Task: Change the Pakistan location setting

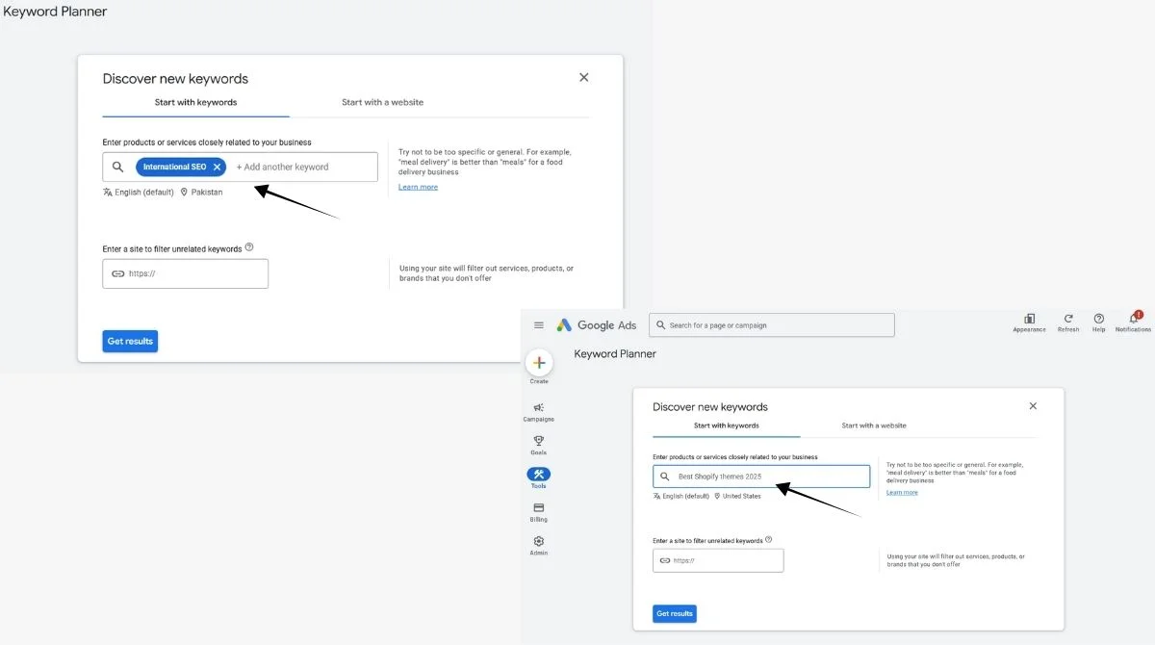Action: point(202,192)
